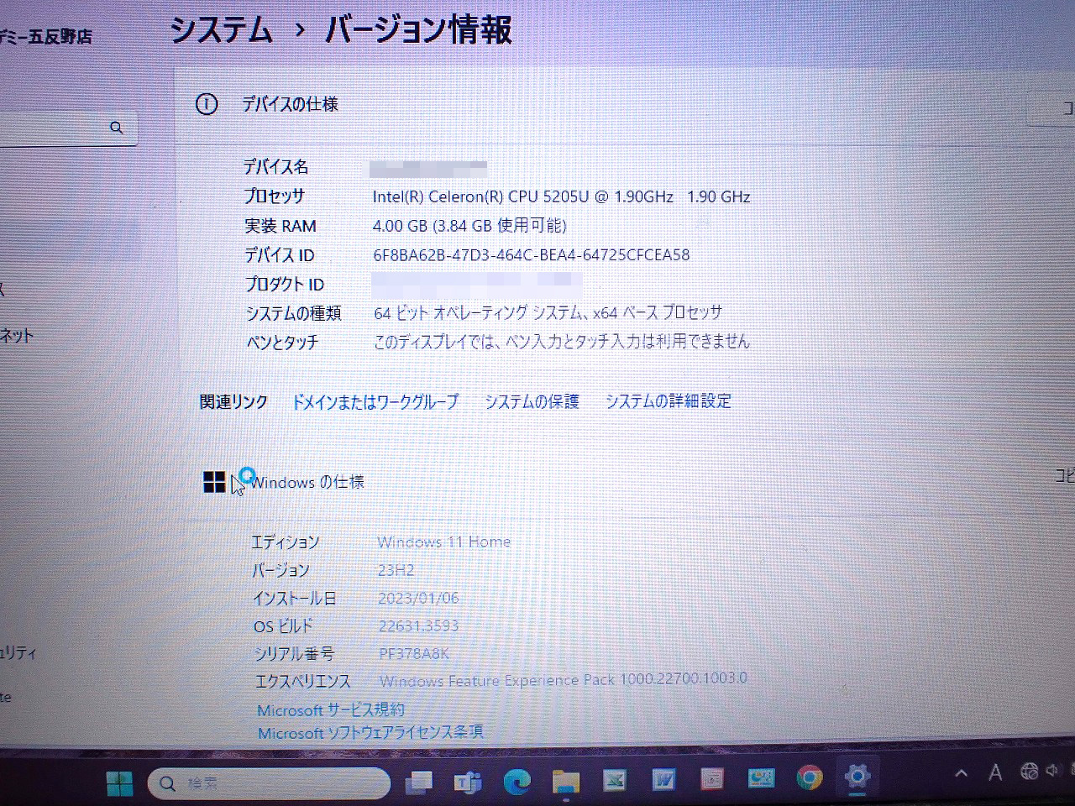Copy the Windows specifications via the copy button

(x=1063, y=475)
